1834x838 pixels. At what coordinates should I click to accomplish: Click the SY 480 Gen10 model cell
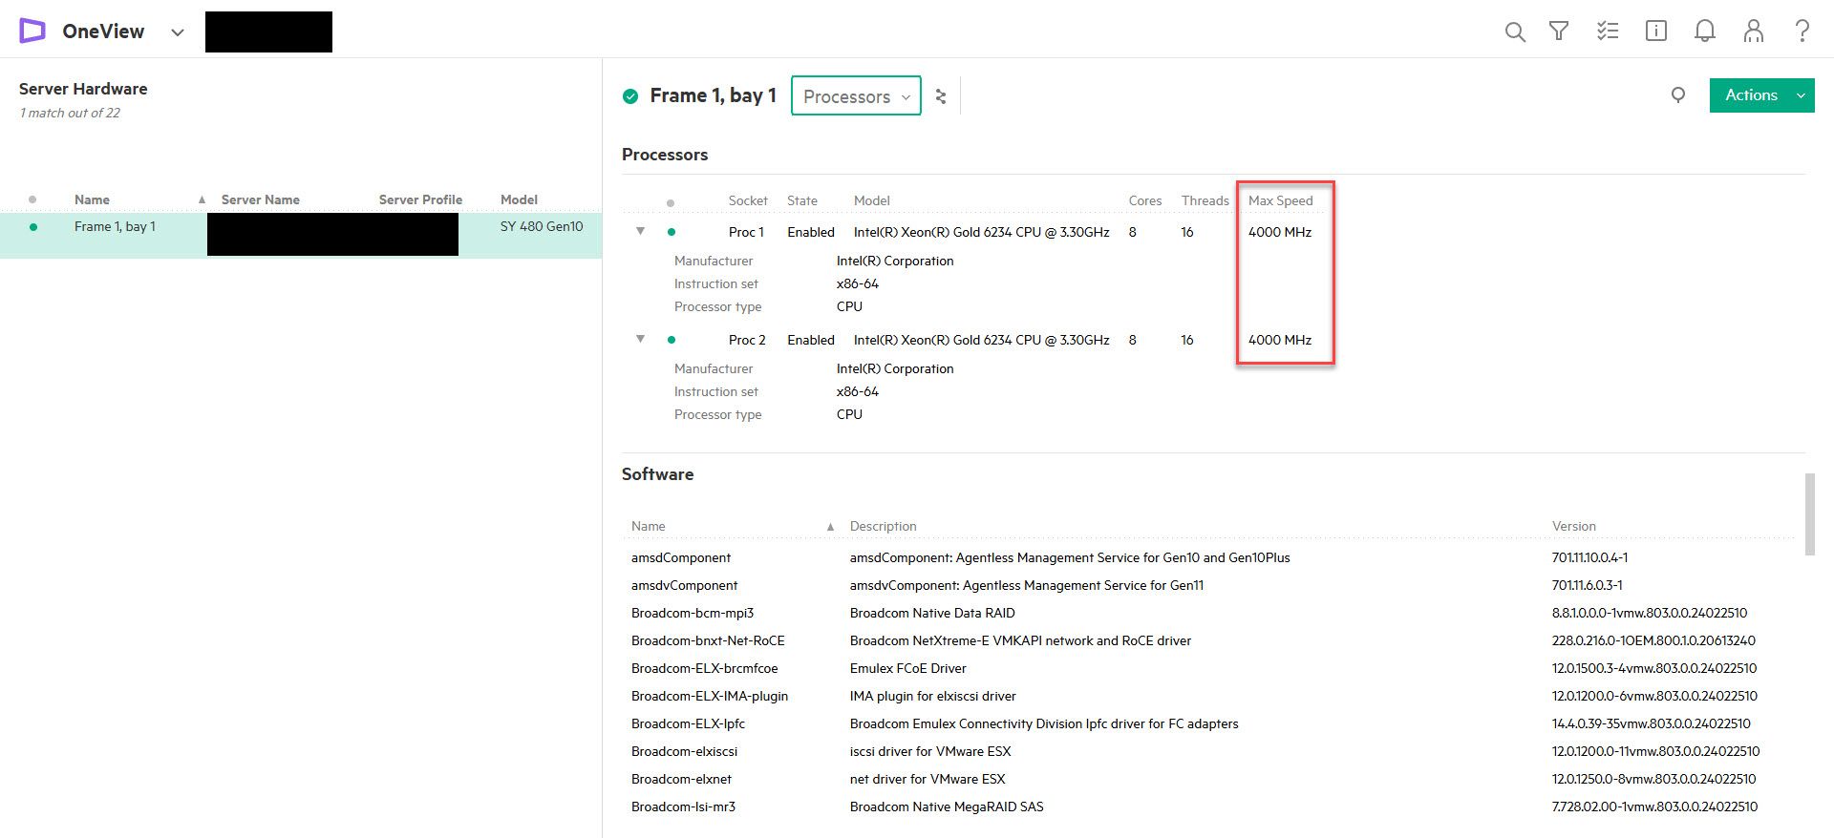coord(542,226)
